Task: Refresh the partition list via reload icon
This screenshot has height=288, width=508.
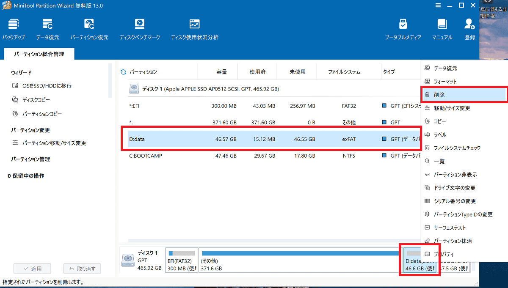Action: [x=124, y=72]
